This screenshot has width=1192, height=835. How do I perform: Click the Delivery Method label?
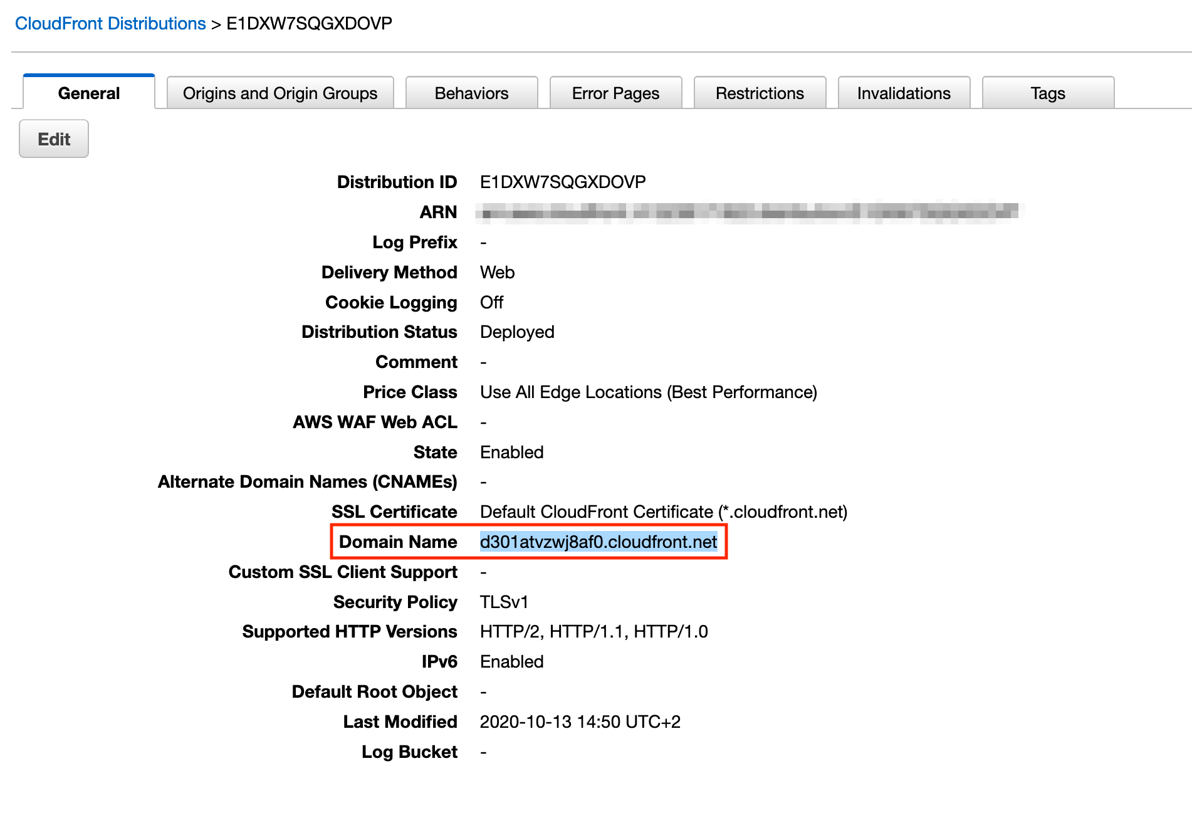click(x=390, y=272)
